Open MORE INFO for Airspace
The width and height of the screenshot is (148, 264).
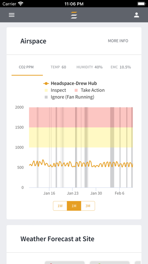pos(118,41)
